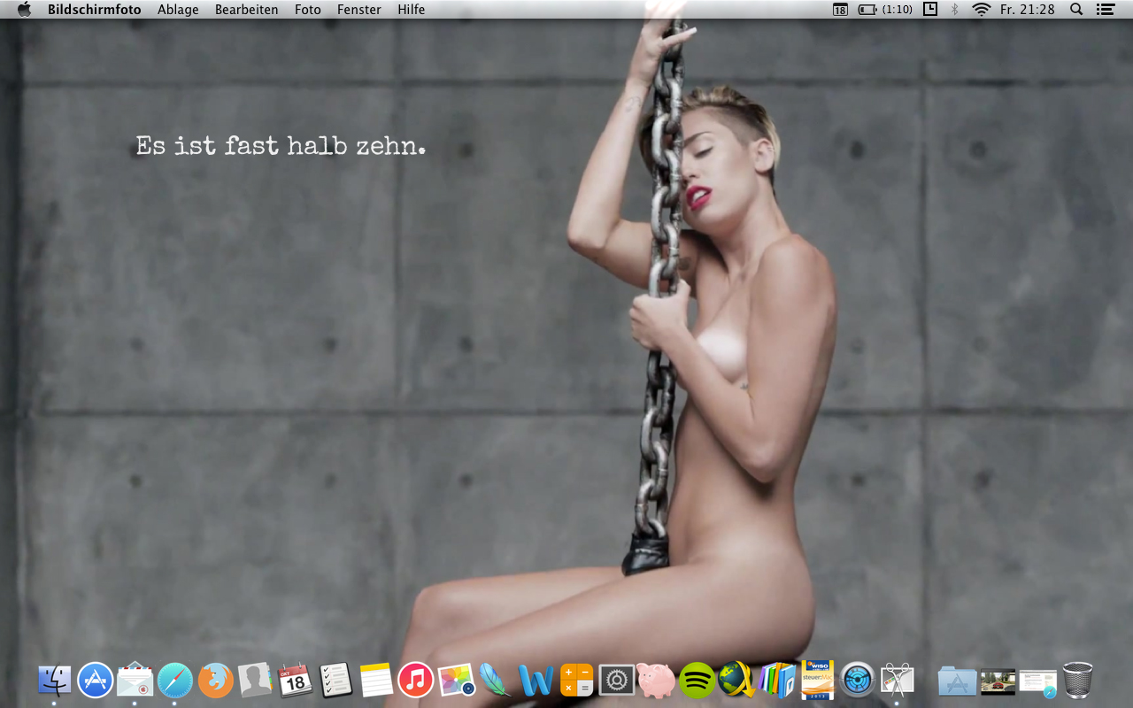This screenshot has width=1133, height=708.
Task: Launch the Reminders checklist app
Action: (x=336, y=681)
